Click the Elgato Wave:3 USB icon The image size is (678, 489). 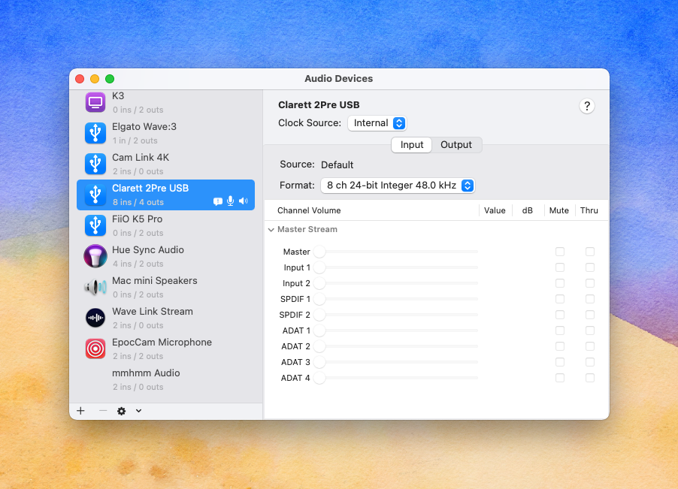point(95,133)
